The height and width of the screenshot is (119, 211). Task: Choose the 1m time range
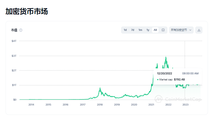pos(140,30)
